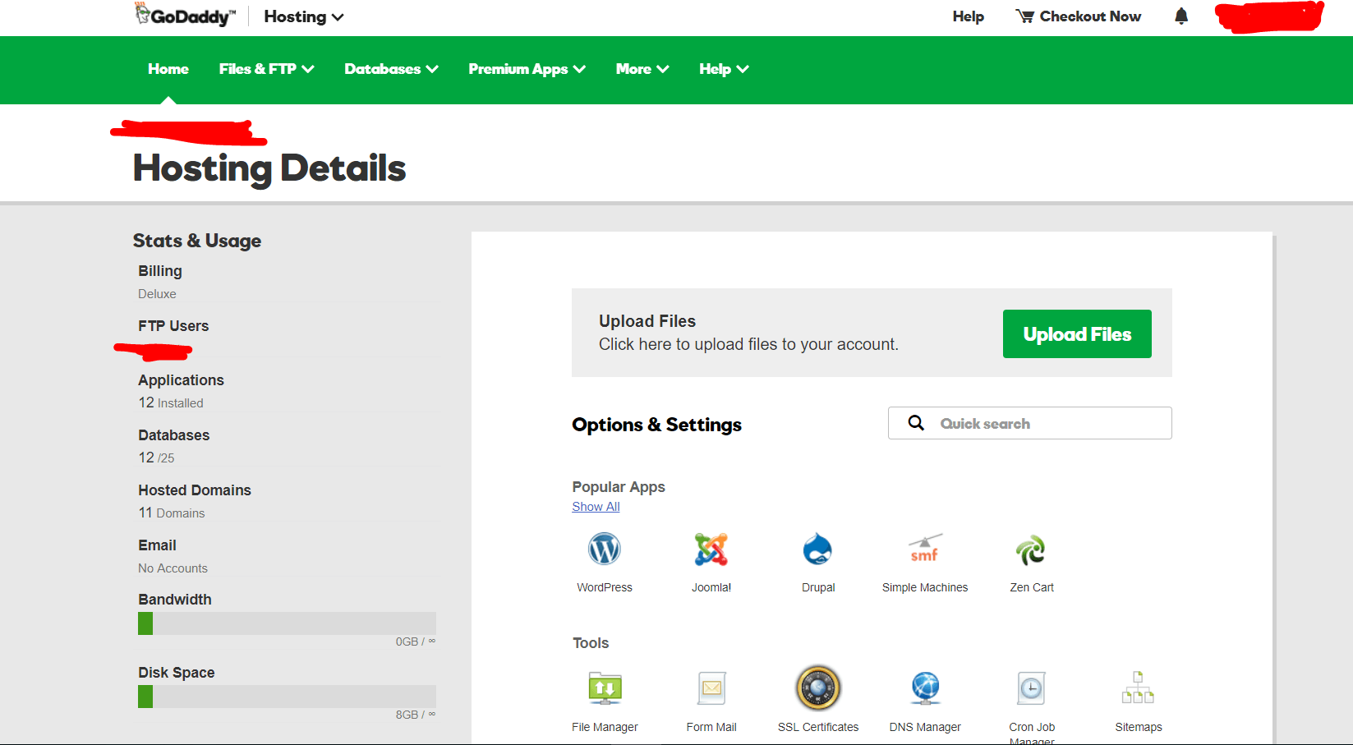Click the Email stat heading
This screenshot has height=745, width=1353.
tap(157, 545)
